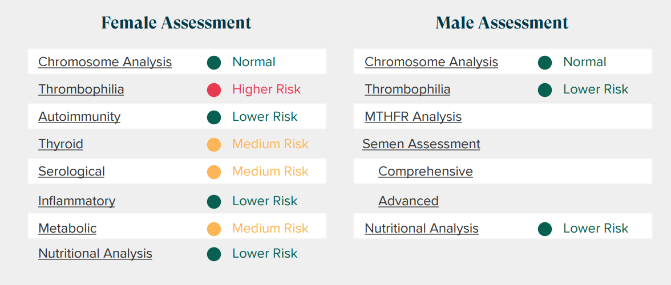Viewport: 671px width, 285px height.
Task: Click red status dot beside female Thrombophilia
Action: [214, 89]
